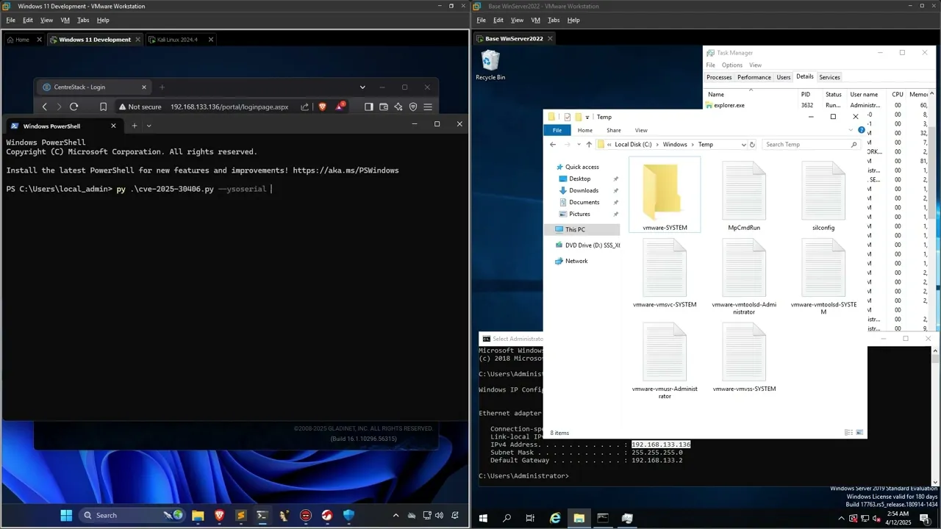
Task: Open Internet Explorer from server taskbar
Action: 555,518
